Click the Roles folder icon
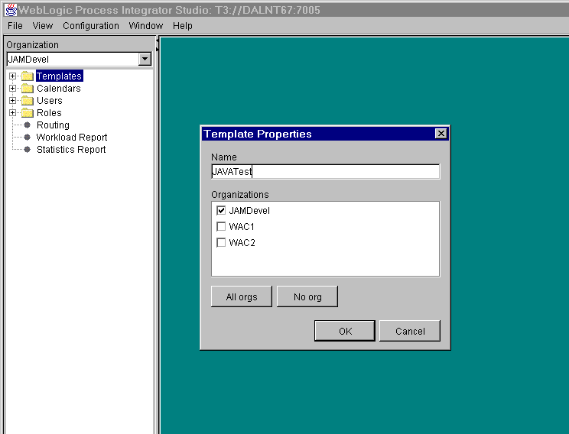Viewport: 569px width, 434px height. point(28,113)
